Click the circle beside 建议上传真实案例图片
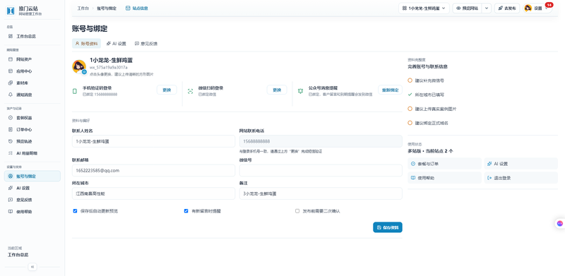The image size is (565, 276). coord(410,109)
